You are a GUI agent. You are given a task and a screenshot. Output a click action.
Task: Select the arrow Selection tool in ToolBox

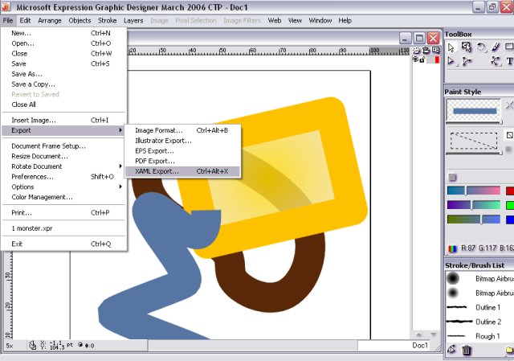tap(451, 47)
